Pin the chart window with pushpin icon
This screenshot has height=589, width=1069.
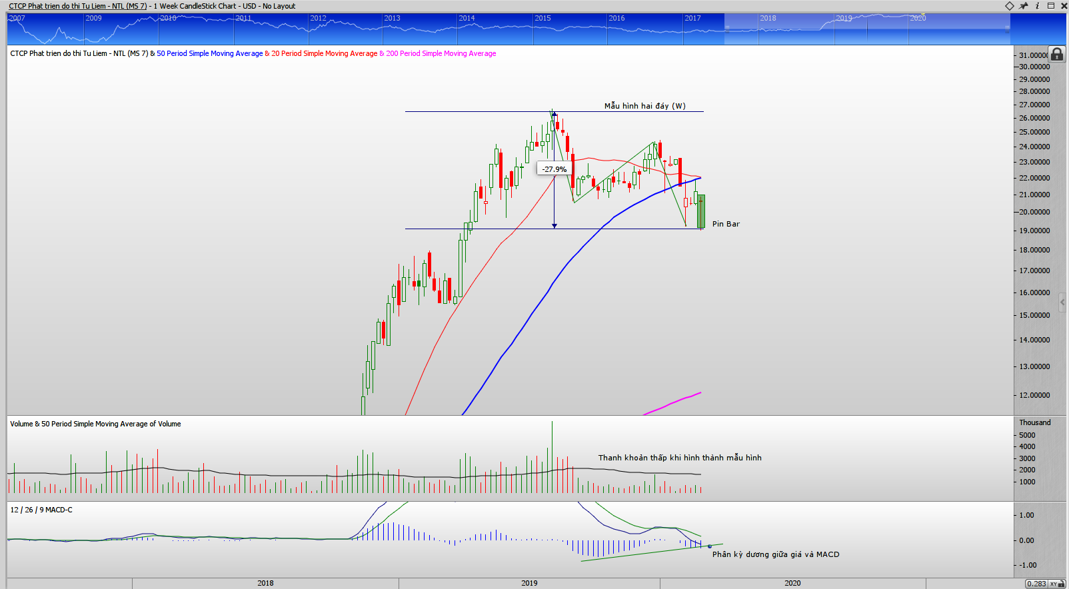point(1024,6)
